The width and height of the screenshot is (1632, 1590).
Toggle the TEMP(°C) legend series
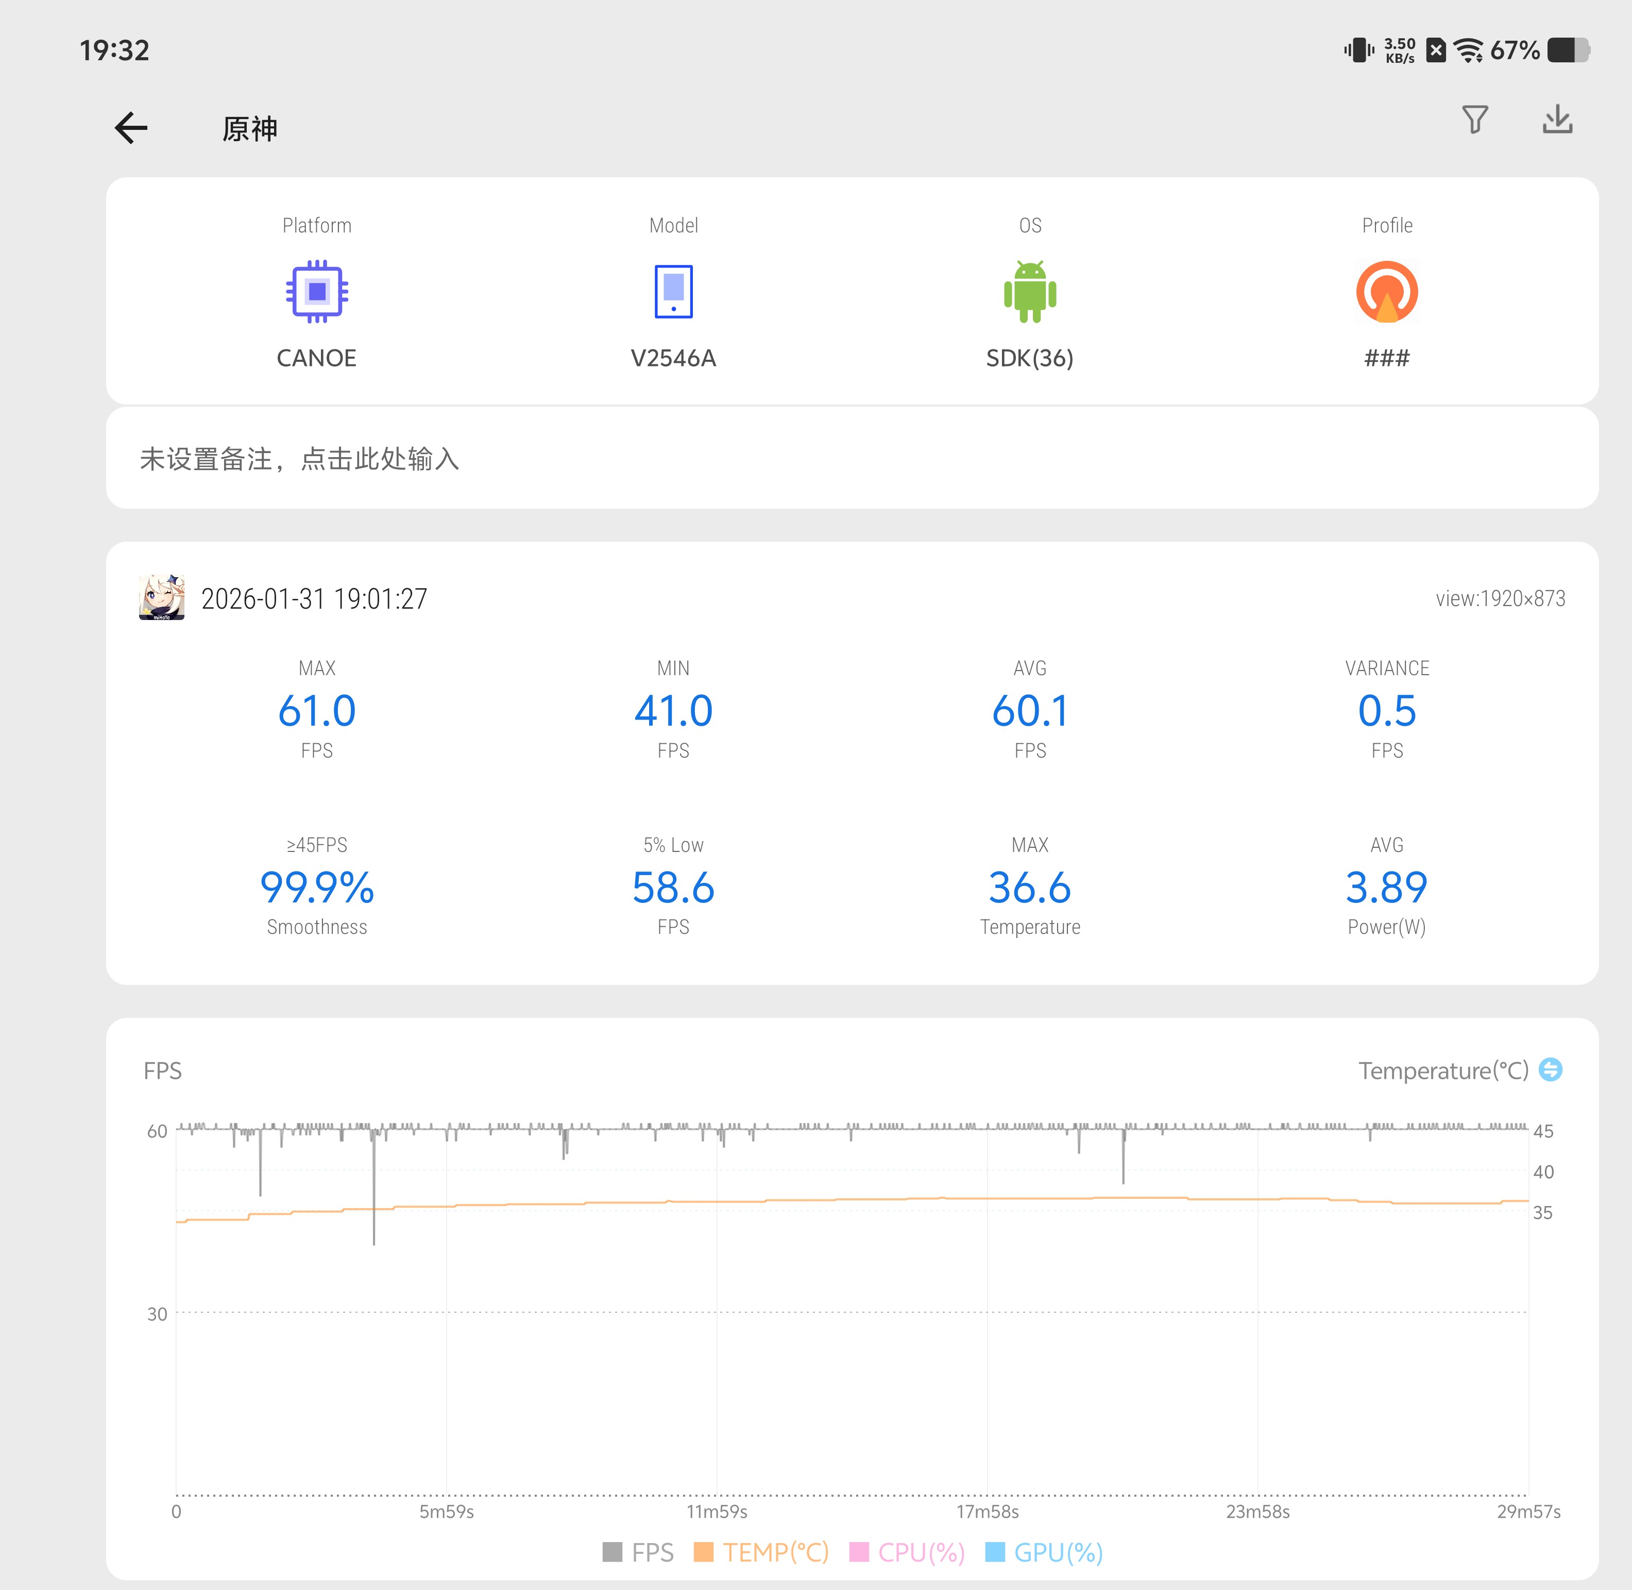click(761, 1552)
